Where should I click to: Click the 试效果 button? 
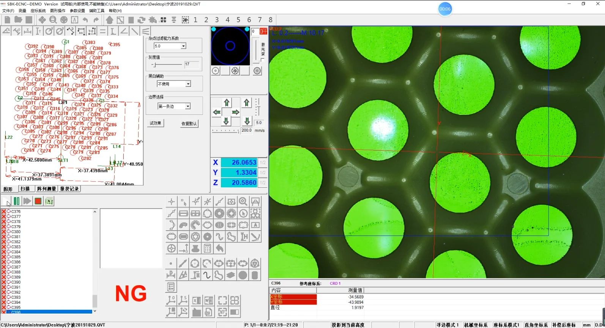tap(155, 123)
